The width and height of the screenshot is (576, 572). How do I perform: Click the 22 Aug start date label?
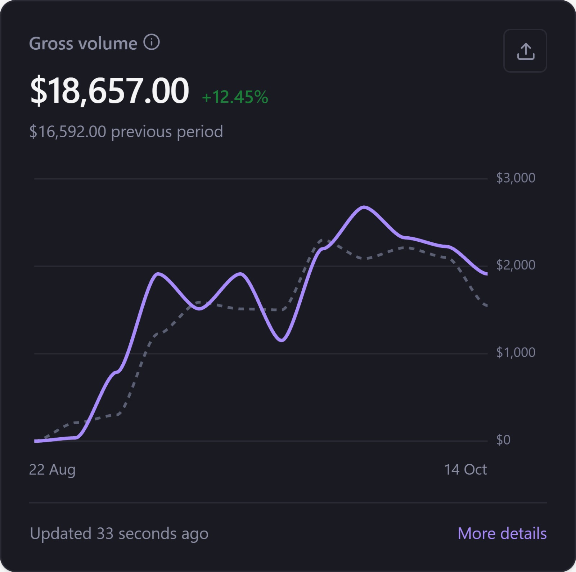pos(52,470)
